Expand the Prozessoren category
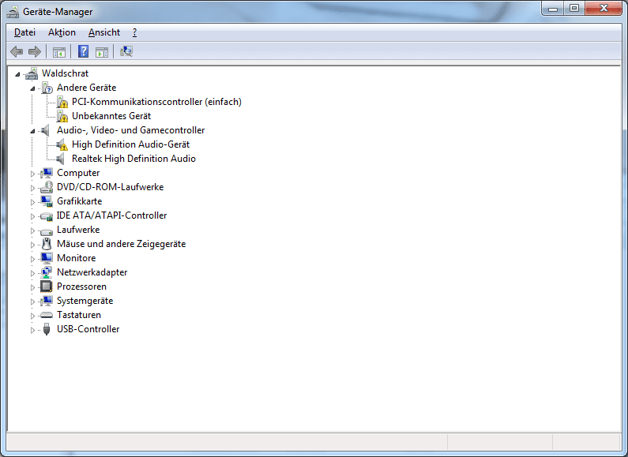The image size is (628, 457). [32, 287]
